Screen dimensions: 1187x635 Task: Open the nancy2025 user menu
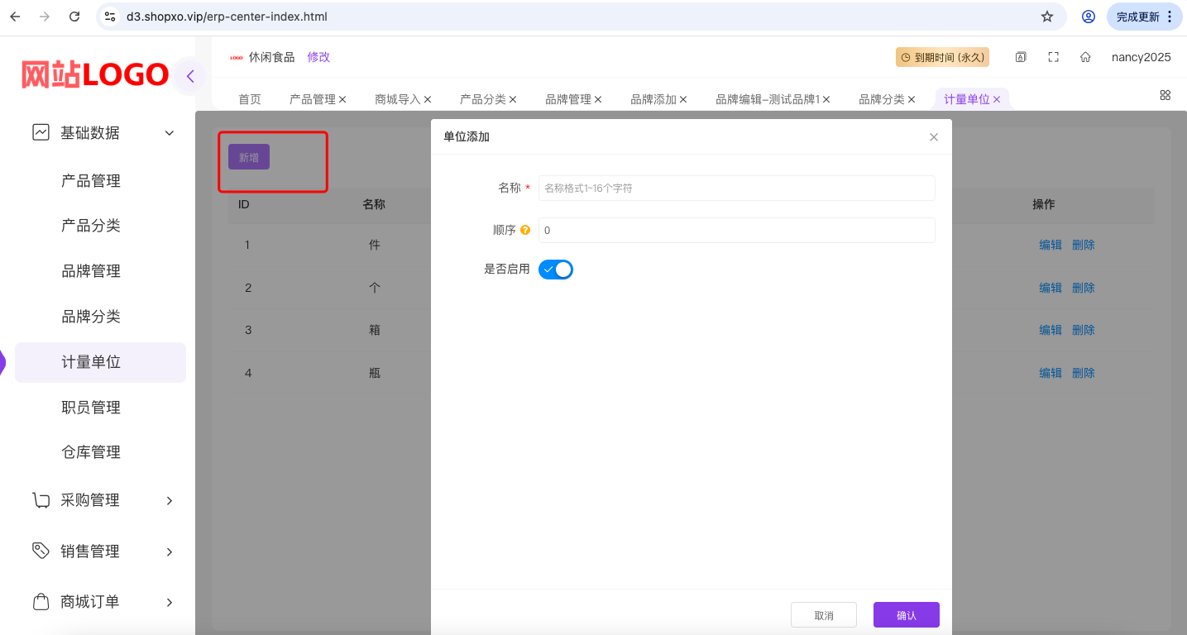click(1142, 57)
